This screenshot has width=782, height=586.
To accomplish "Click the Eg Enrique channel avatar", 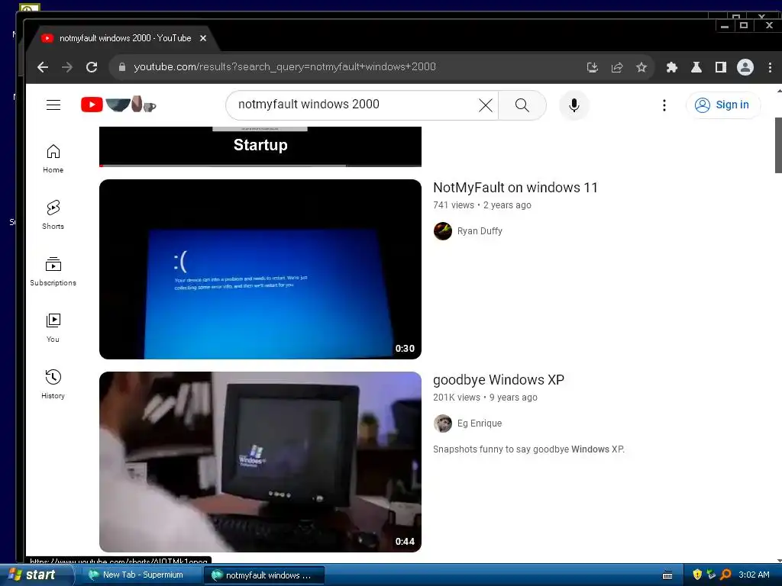I will pos(442,423).
